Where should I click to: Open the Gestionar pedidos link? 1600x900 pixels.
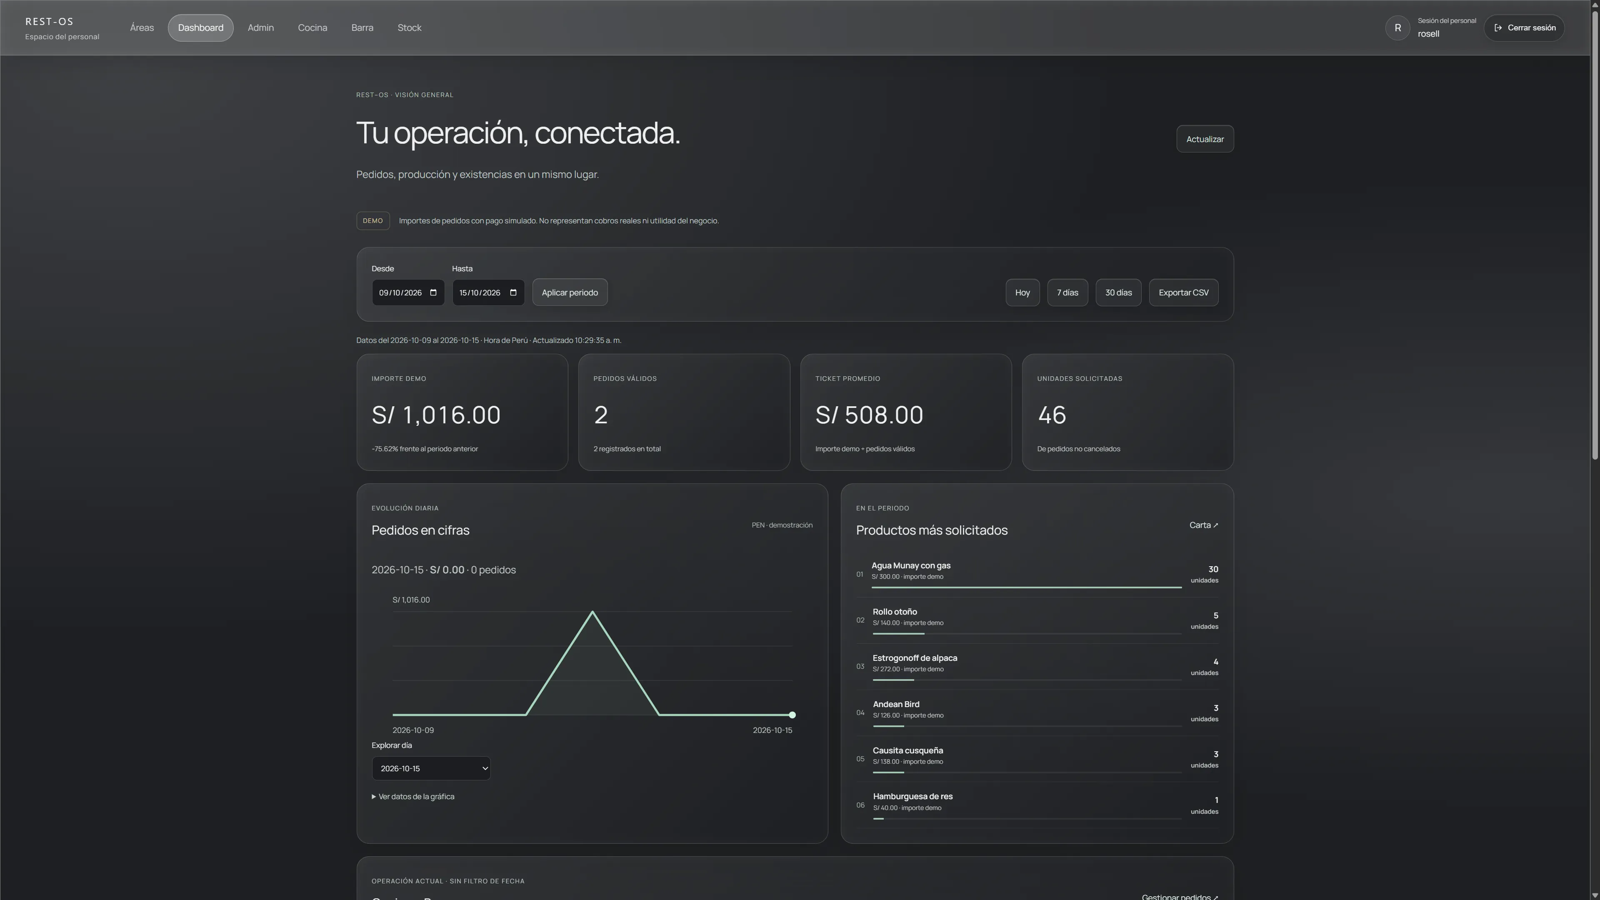click(x=1180, y=896)
